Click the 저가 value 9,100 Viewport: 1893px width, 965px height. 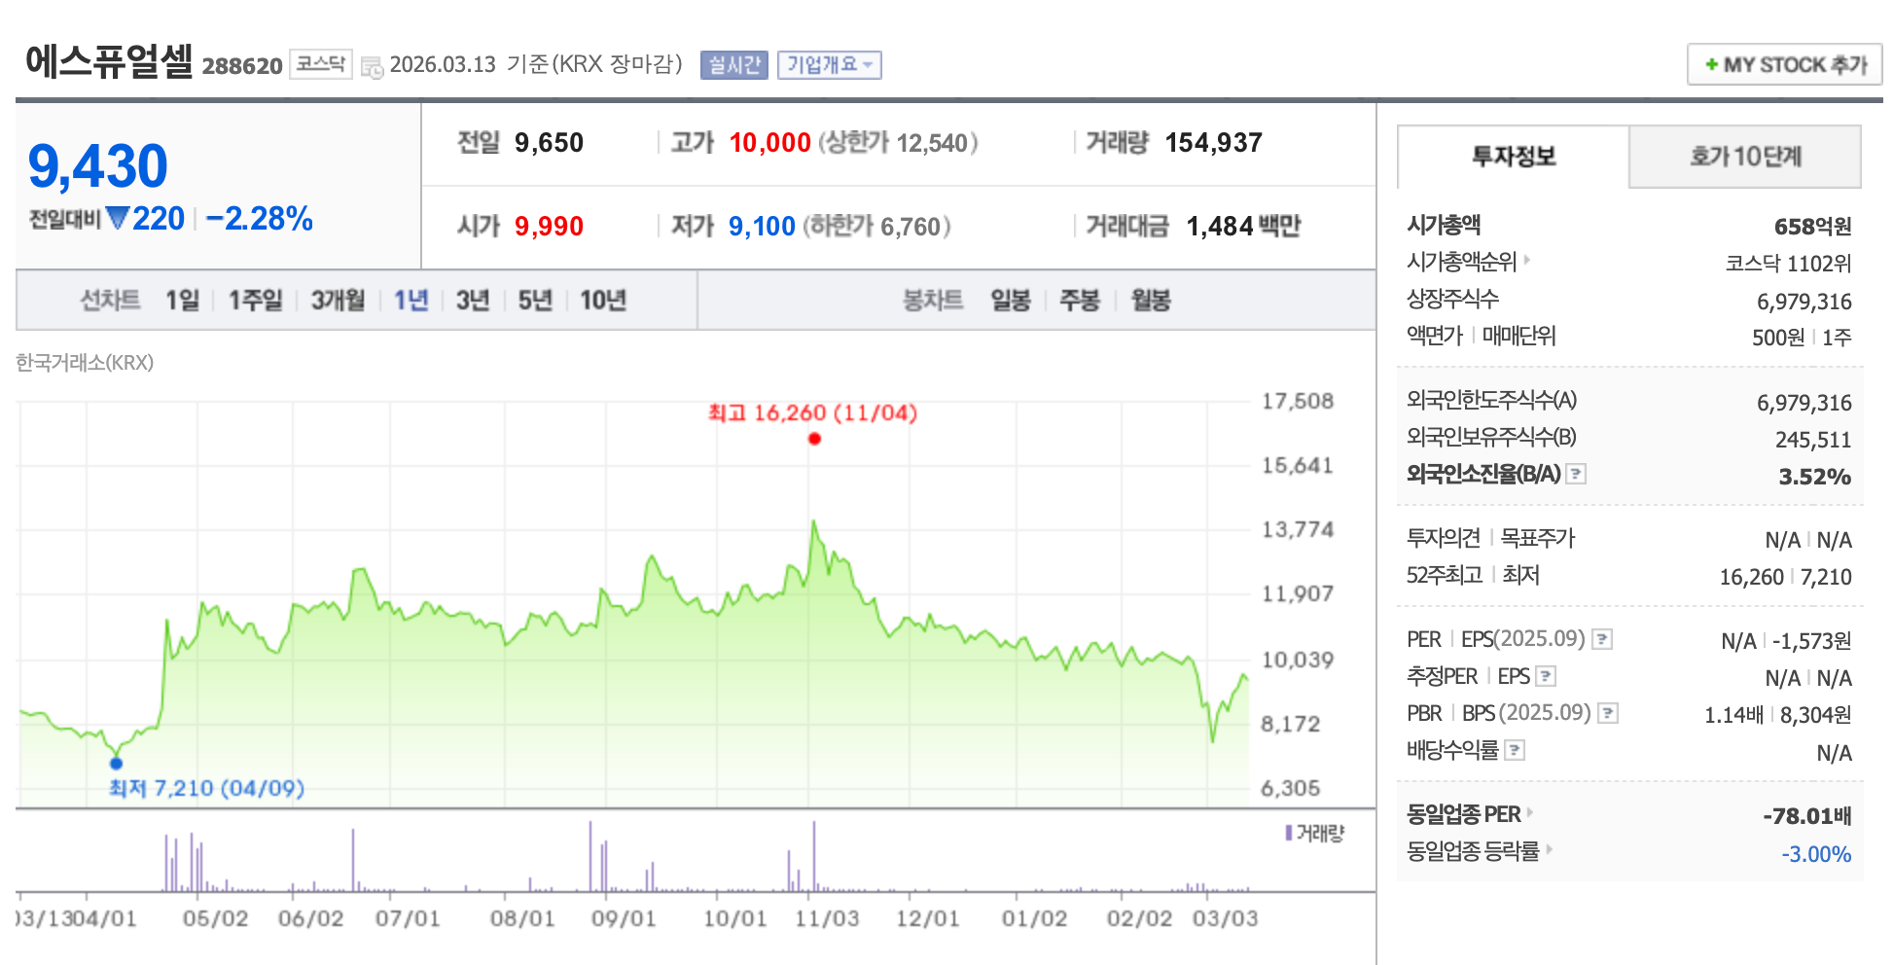[763, 227]
